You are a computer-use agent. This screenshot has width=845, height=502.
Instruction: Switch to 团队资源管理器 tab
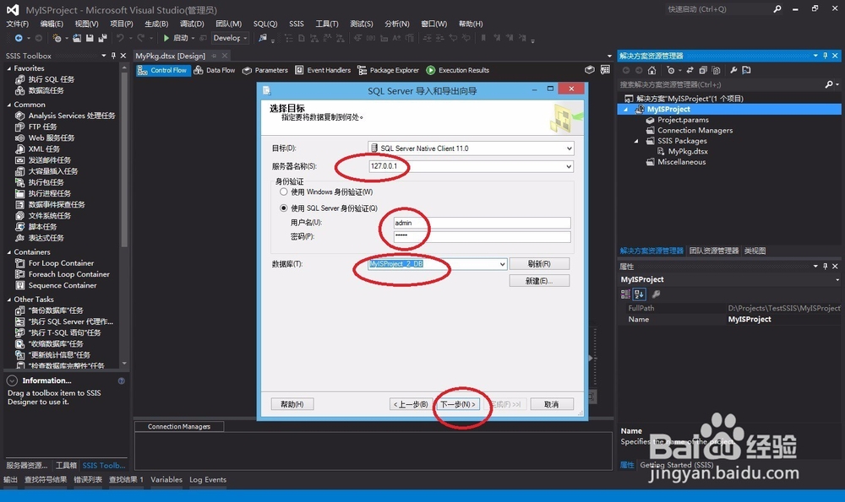click(x=713, y=251)
